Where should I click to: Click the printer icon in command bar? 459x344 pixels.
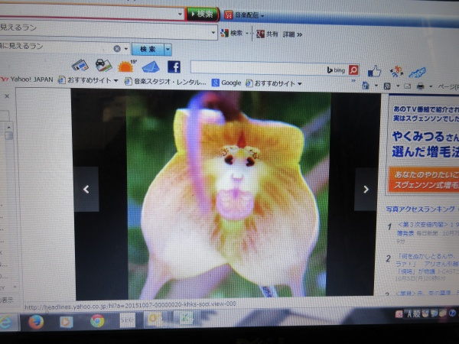click(x=419, y=86)
